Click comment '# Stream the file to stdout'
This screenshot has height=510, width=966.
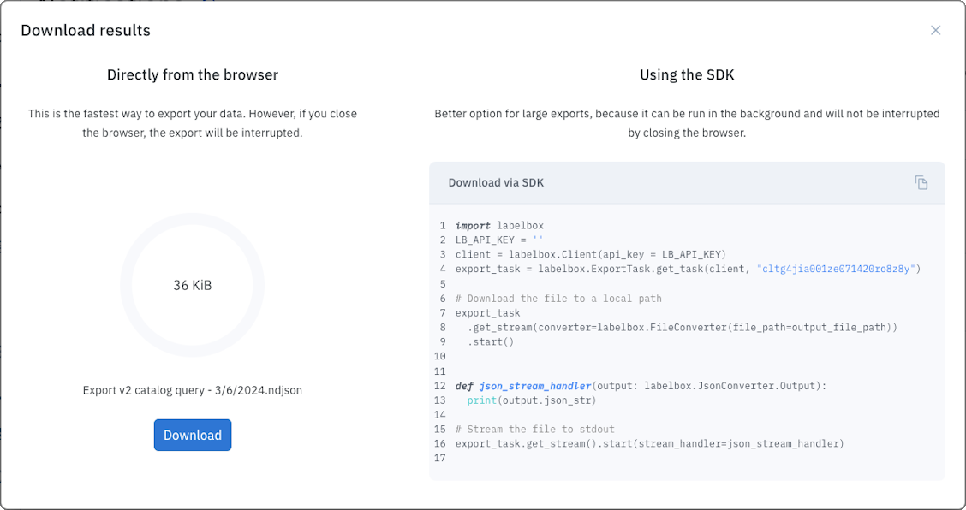(534, 429)
